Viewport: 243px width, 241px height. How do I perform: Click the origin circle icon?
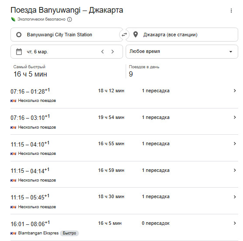tap(19, 35)
